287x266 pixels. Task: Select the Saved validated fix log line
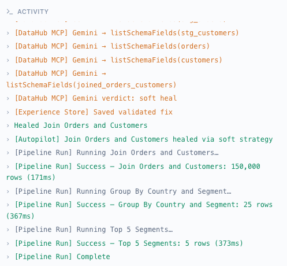(x=94, y=112)
